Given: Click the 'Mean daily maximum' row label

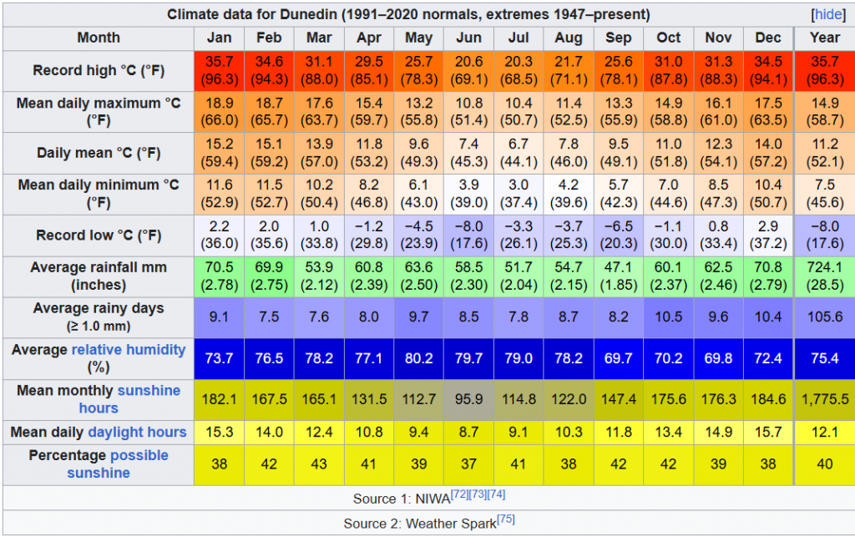Looking at the screenshot, I should [x=99, y=112].
